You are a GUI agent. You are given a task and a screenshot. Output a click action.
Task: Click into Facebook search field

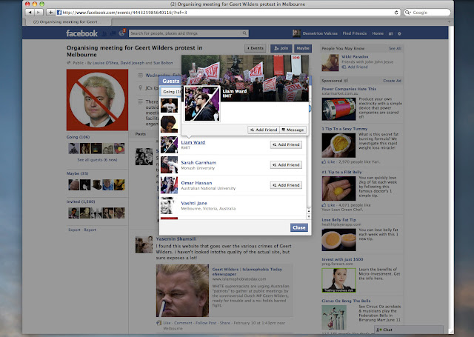point(185,33)
